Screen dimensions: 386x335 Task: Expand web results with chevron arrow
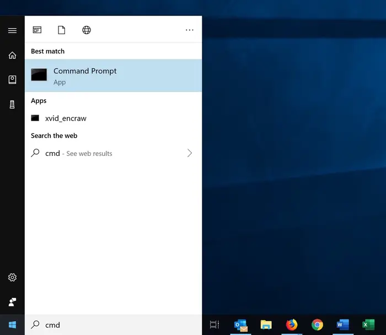pyautogui.click(x=190, y=153)
